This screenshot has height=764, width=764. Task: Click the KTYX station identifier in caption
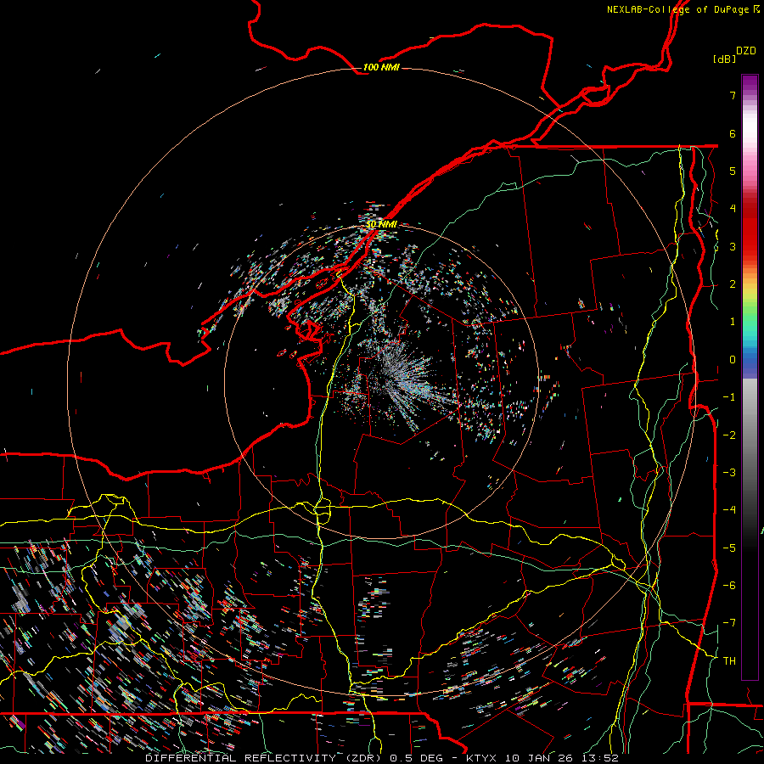click(482, 758)
